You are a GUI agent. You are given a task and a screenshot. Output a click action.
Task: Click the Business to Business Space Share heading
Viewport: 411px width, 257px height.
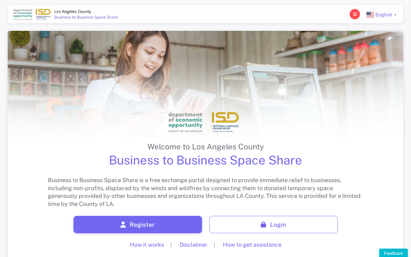point(205,160)
